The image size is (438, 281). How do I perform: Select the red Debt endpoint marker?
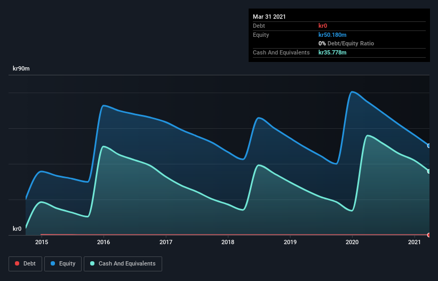[429, 235]
